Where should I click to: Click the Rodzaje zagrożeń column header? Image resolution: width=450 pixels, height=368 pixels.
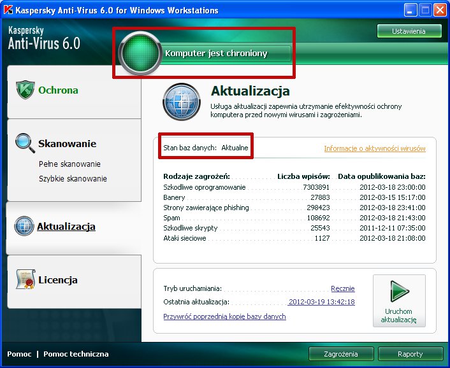point(196,176)
